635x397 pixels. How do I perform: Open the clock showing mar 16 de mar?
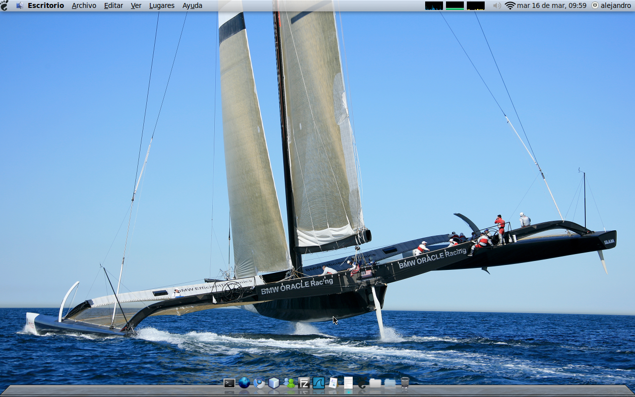(x=552, y=5)
